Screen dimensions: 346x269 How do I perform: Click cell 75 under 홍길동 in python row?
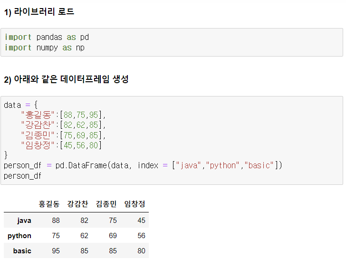56,235
